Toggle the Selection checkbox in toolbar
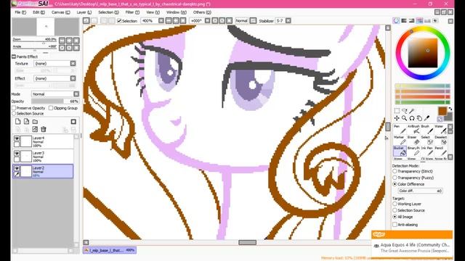This screenshot has height=261, width=465. pyautogui.click(x=119, y=21)
